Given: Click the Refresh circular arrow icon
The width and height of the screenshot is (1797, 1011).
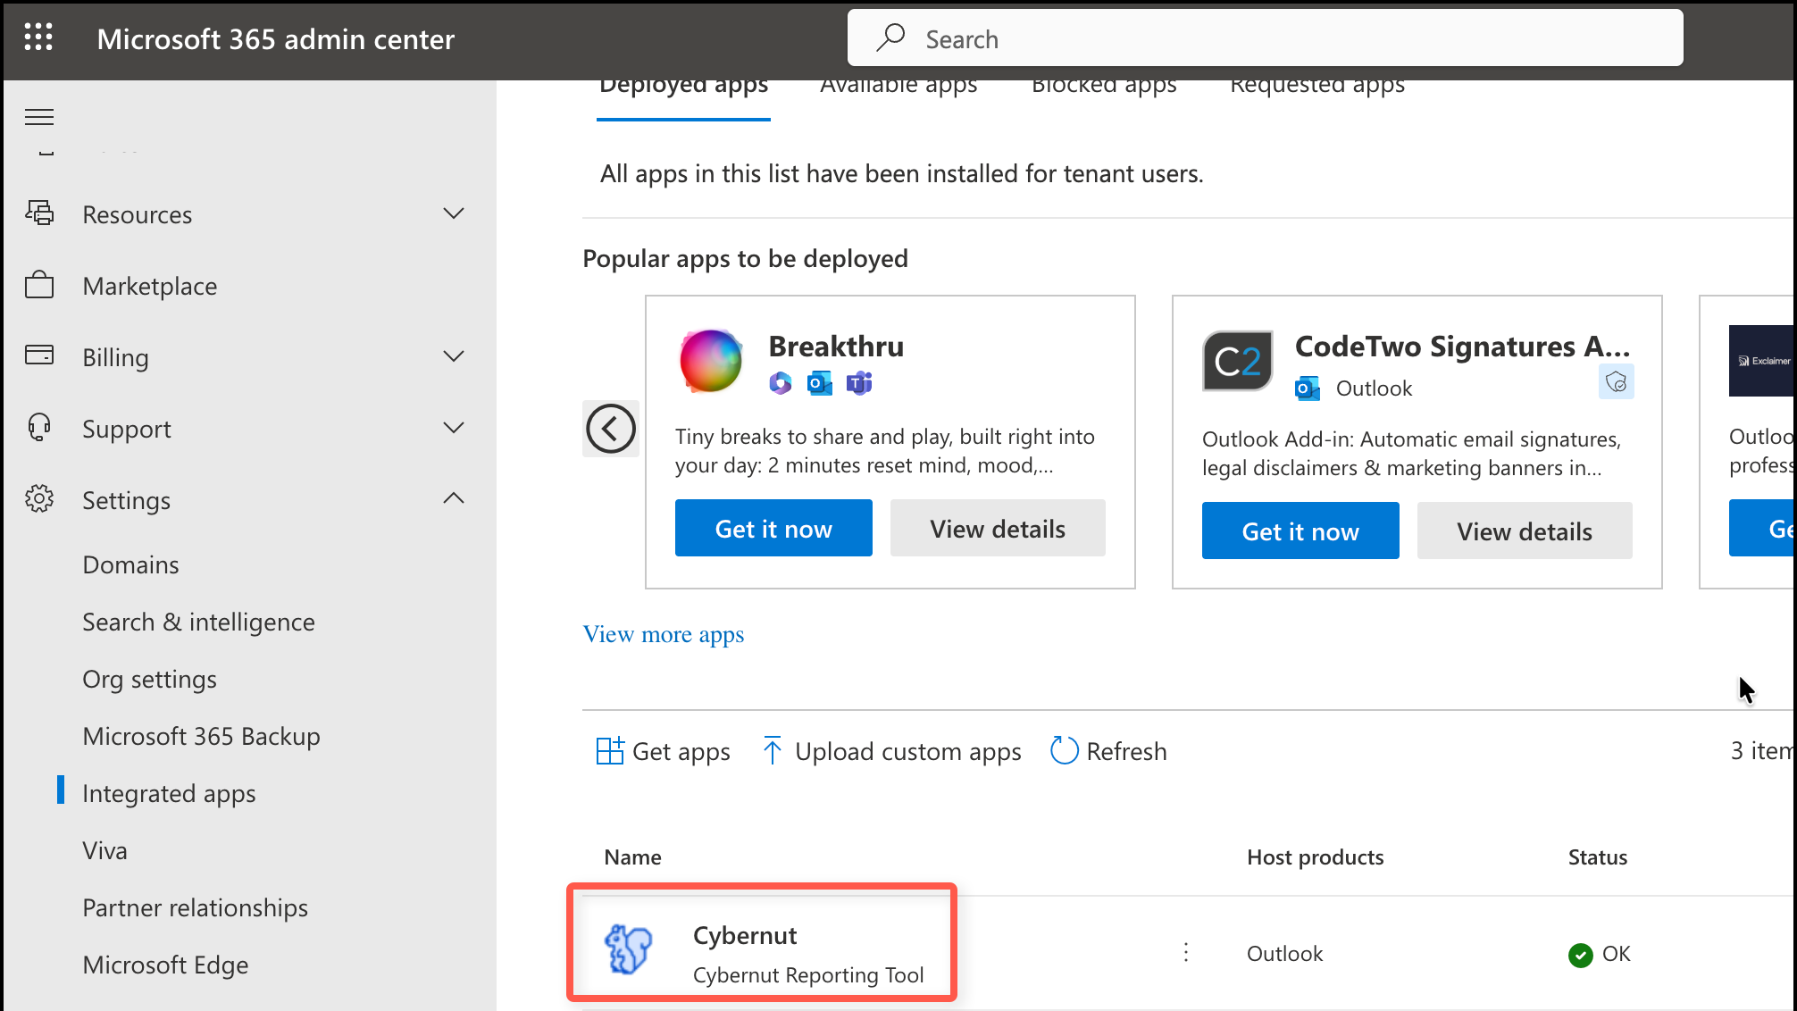Looking at the screenshot, I should [x=1064, y=751].
